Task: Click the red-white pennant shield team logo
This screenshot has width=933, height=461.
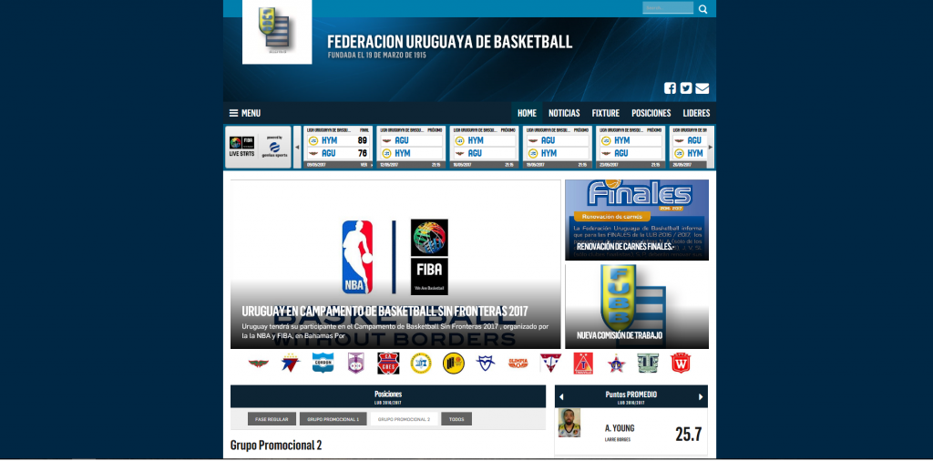Action: click(550, 363)
